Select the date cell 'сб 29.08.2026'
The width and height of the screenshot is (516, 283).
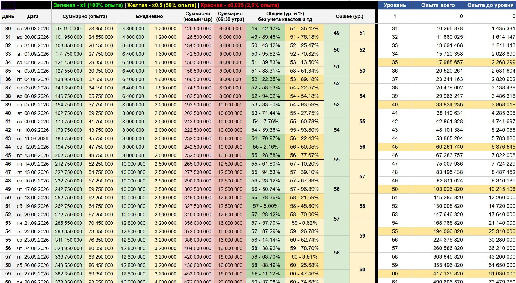[x=33, y=29]
